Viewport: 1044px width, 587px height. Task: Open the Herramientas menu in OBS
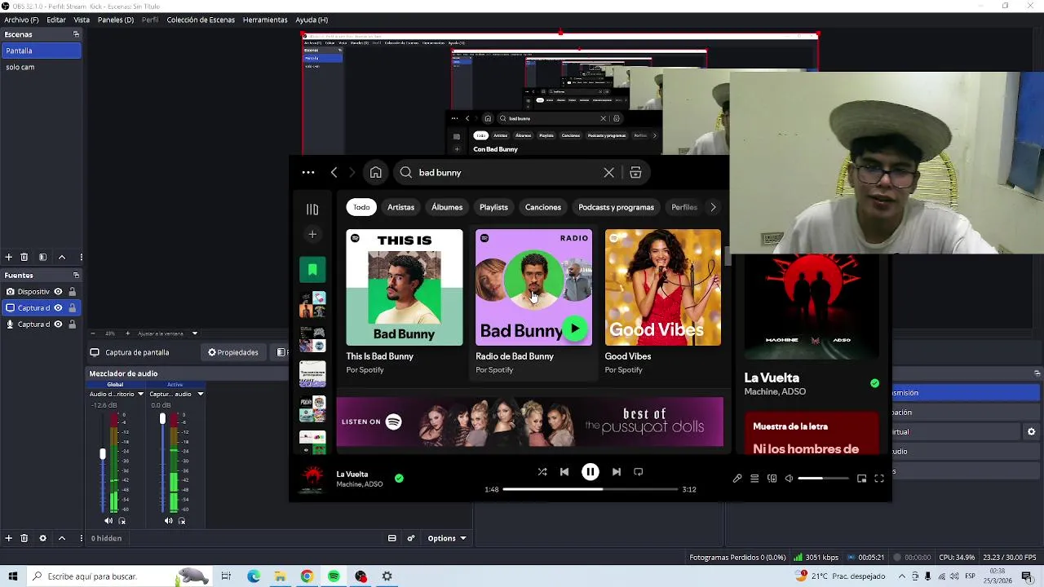(x=265, y=20)
